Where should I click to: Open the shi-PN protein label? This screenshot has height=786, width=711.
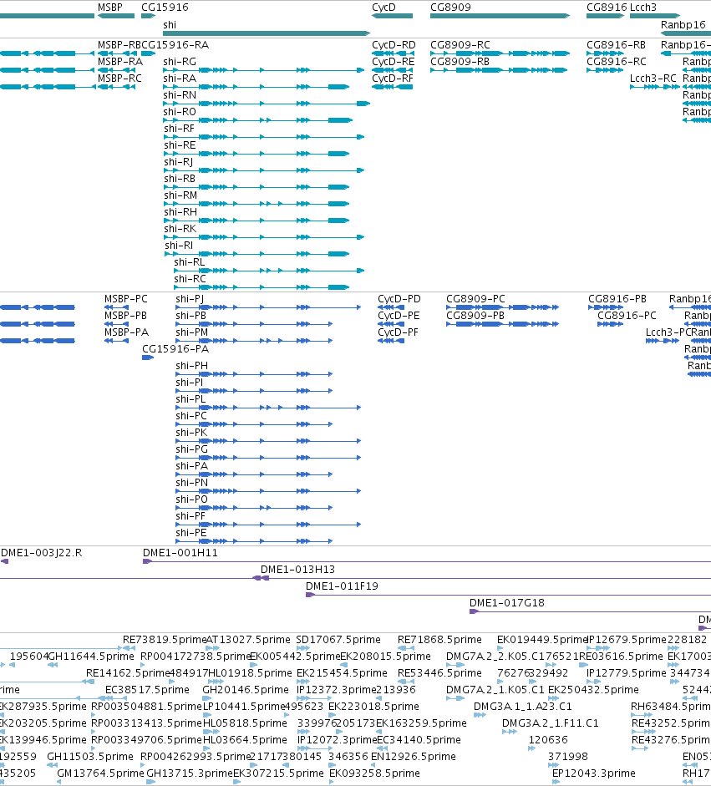coord(191,483)
